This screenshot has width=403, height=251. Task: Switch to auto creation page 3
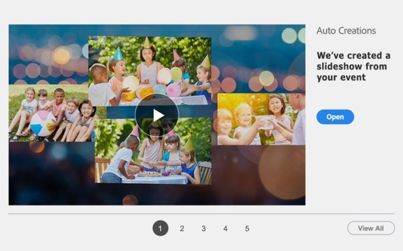[x=204, y=228]
